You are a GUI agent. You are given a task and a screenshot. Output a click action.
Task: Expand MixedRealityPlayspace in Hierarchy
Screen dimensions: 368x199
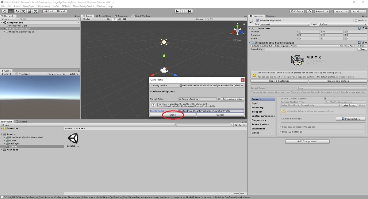(x=4, y=32)
